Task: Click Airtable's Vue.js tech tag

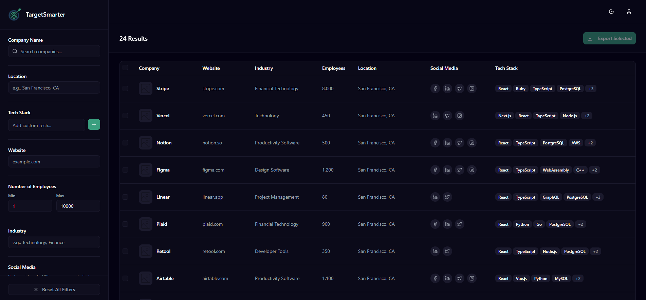Action: click(521, 279)
